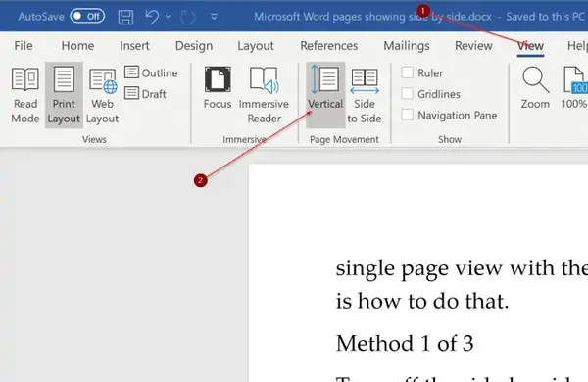Switch to the Design tab
The image size is (588, 382).
coord(194,46)
